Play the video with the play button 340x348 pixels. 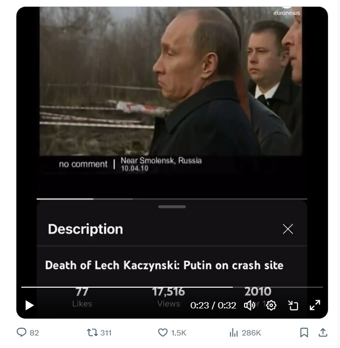click(29, 306)
